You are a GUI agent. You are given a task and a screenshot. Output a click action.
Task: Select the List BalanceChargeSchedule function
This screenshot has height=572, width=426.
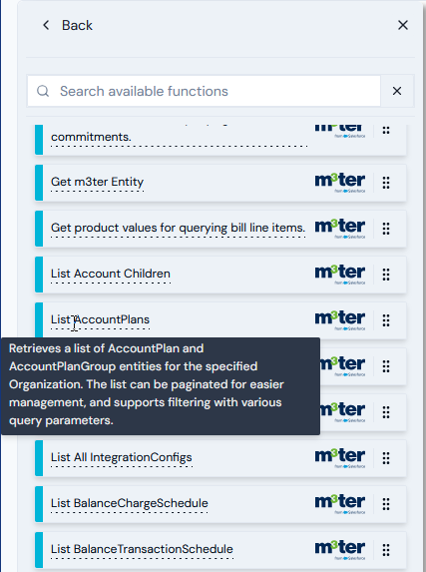(x=129, y=503)
